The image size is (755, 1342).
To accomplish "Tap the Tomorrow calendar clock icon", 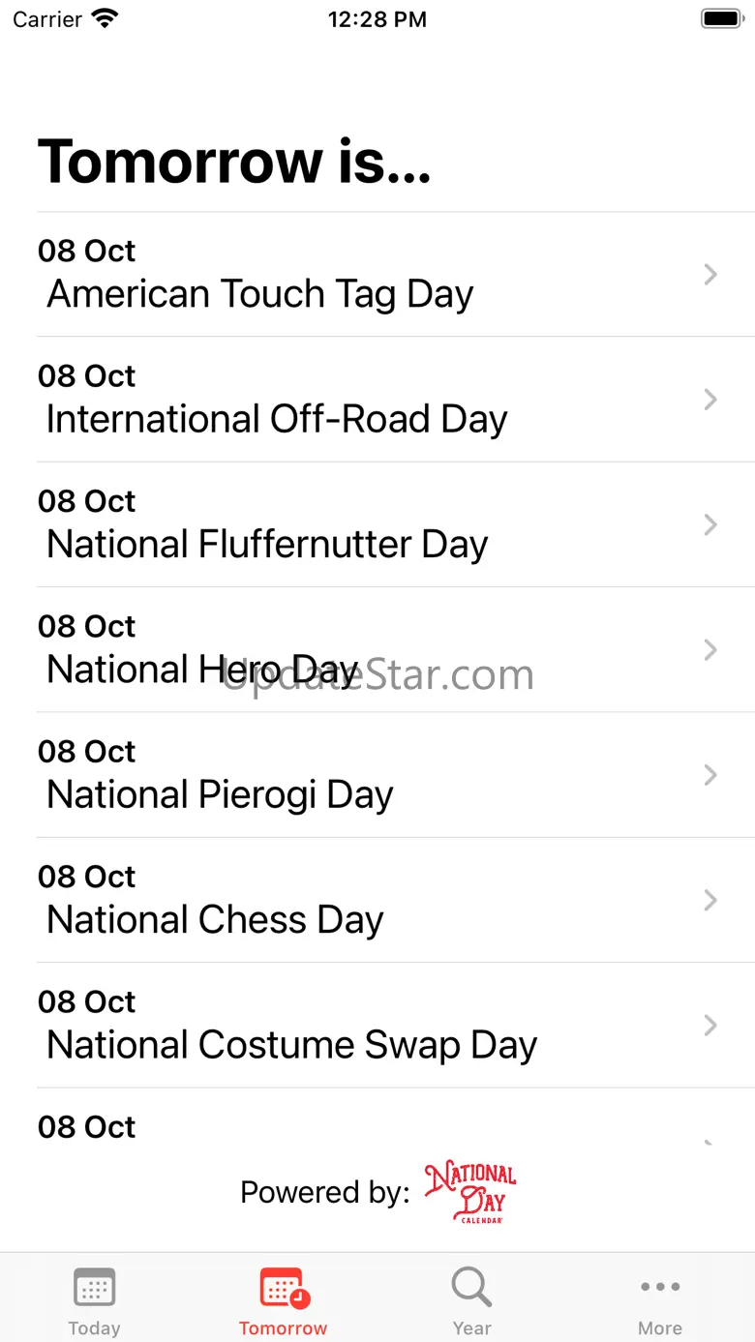I will pyautogui.click(x=284, y=1288).
